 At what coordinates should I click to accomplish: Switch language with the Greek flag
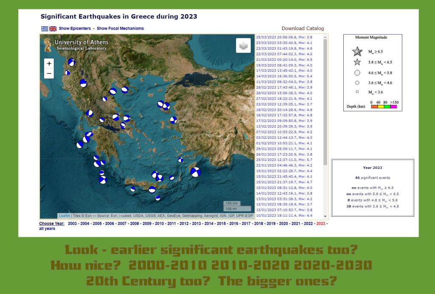[x=45, y=28]
